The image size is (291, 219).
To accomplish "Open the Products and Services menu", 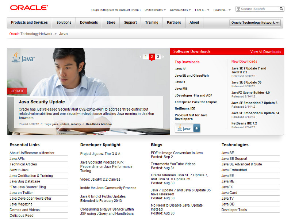I will coord(29,23).
